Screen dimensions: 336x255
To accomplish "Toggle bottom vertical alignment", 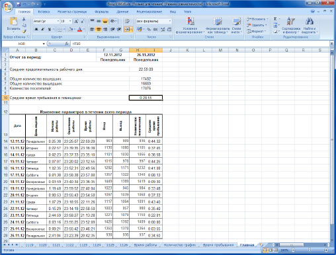I will click(105, 21).
